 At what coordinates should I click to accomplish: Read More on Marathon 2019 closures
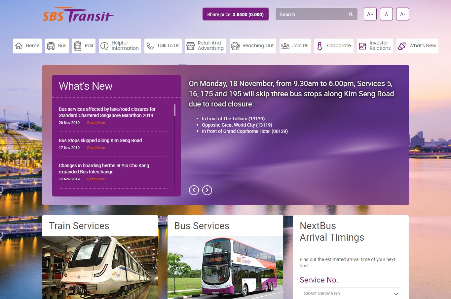[96, 123]
